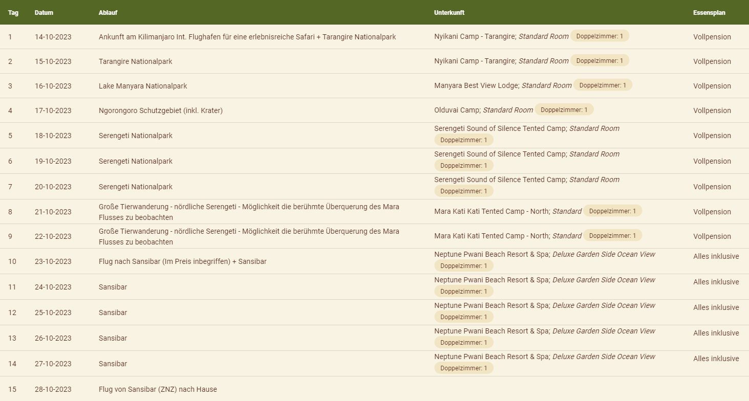749x401 pixels.
Task: Click Alles inklusive on the 23-10-2023 row
Action: pyautogui.click(x=716, y=256)
